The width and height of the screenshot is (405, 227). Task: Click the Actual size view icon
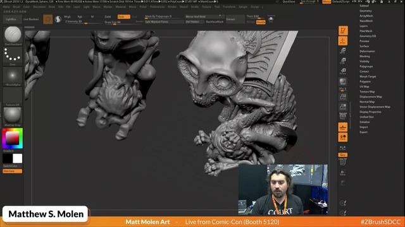pos(343,96)
